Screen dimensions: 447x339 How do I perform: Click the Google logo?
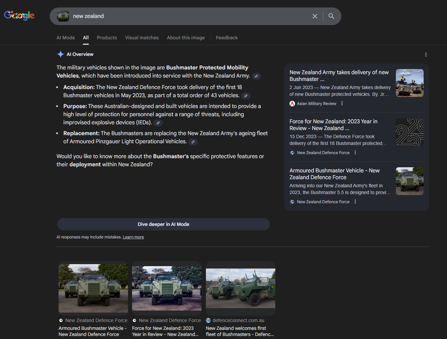[x=19, y=16]
